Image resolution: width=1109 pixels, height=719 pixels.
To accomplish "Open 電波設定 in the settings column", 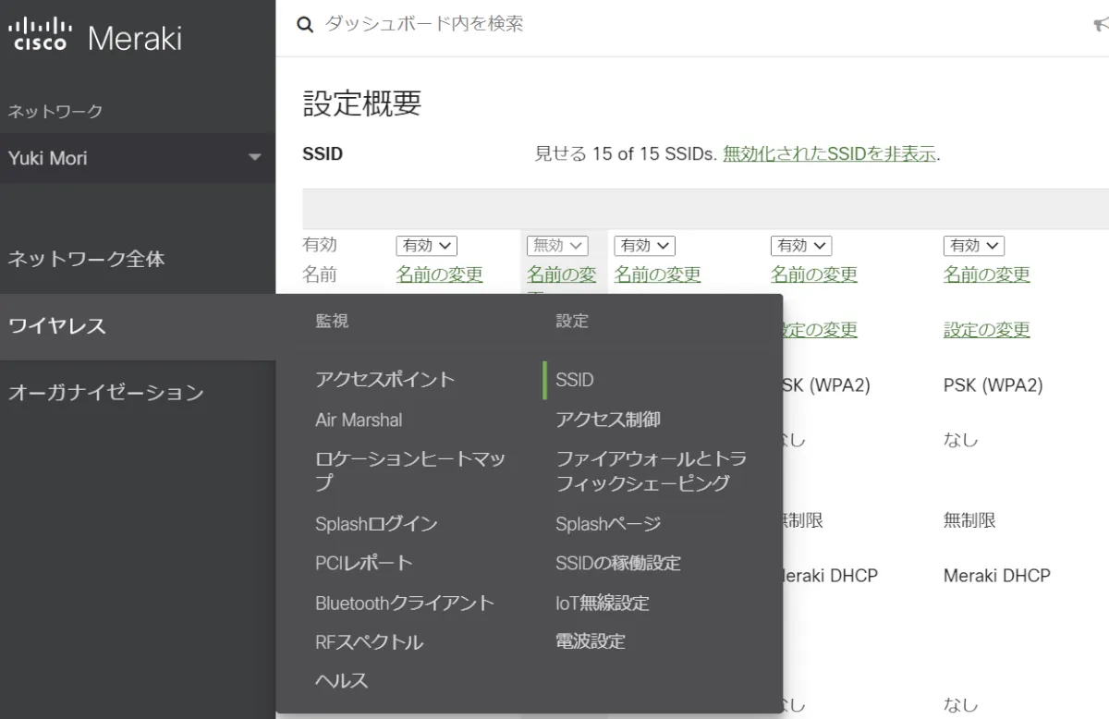I will [590, 641].
